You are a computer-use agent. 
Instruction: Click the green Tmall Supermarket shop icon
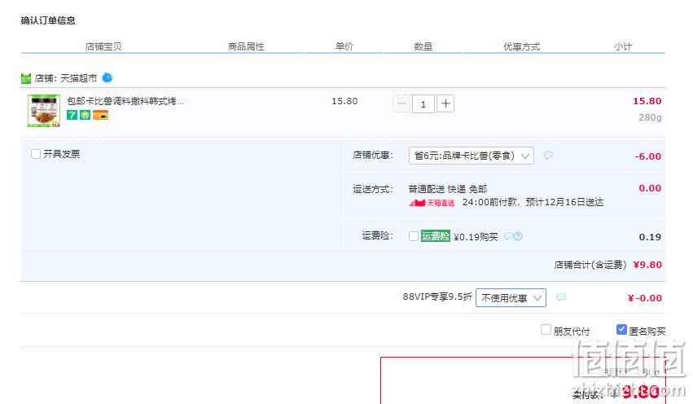point(25,79)
